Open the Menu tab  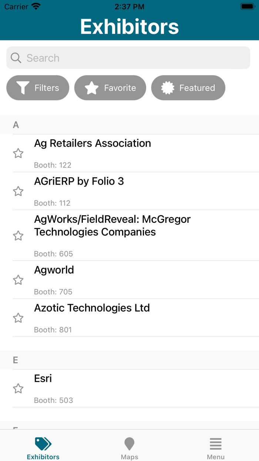[216, 448]
